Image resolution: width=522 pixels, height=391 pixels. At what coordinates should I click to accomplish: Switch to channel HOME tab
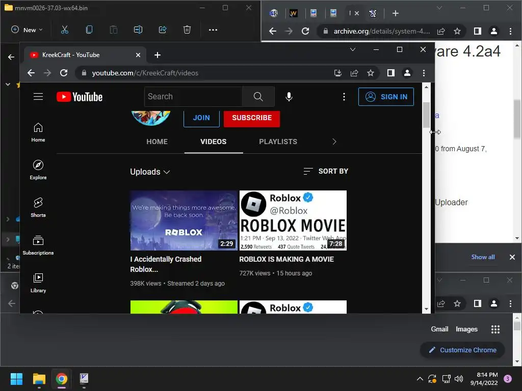[157, 142]
